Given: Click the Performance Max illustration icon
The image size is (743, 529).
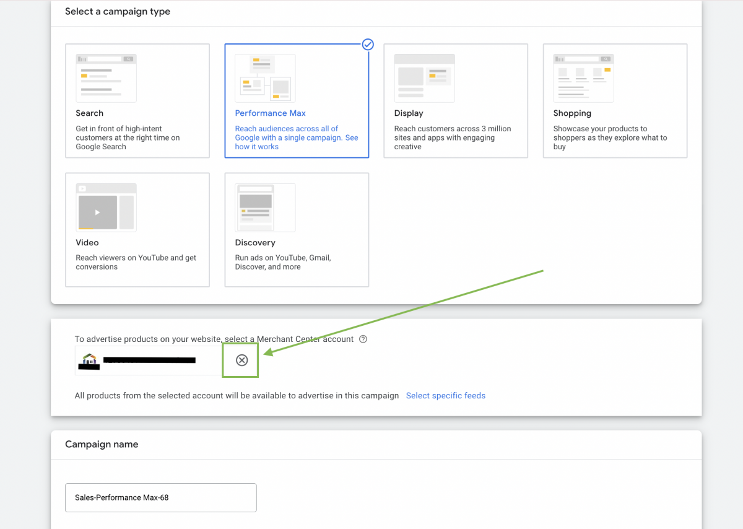Looking at the screenshot, I should pyautogui.click(x=265, y=78).
